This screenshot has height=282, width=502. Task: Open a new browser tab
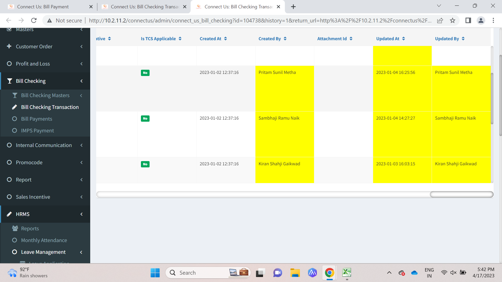(x=293, y=7)
